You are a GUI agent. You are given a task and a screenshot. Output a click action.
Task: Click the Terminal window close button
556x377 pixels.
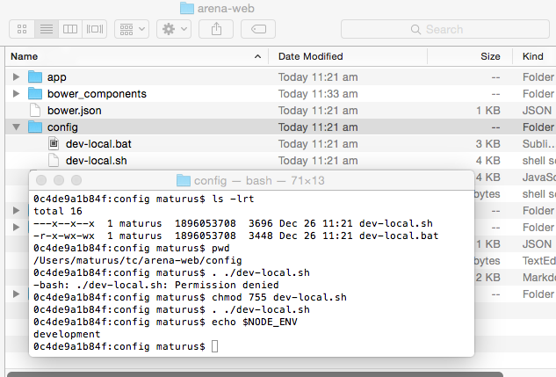[x=43, y=180]
